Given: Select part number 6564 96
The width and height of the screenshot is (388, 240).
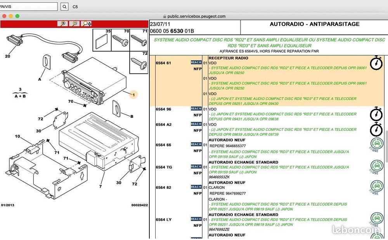Looking at the screenshot, I should (163, 109).
